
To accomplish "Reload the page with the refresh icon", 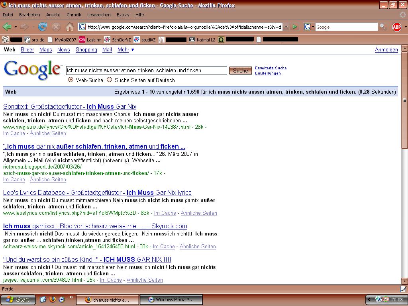I will pos(42,27).
